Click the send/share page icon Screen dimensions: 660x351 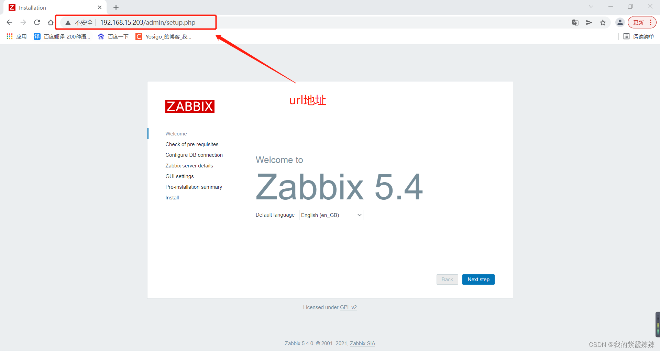[x=589, y=22]
